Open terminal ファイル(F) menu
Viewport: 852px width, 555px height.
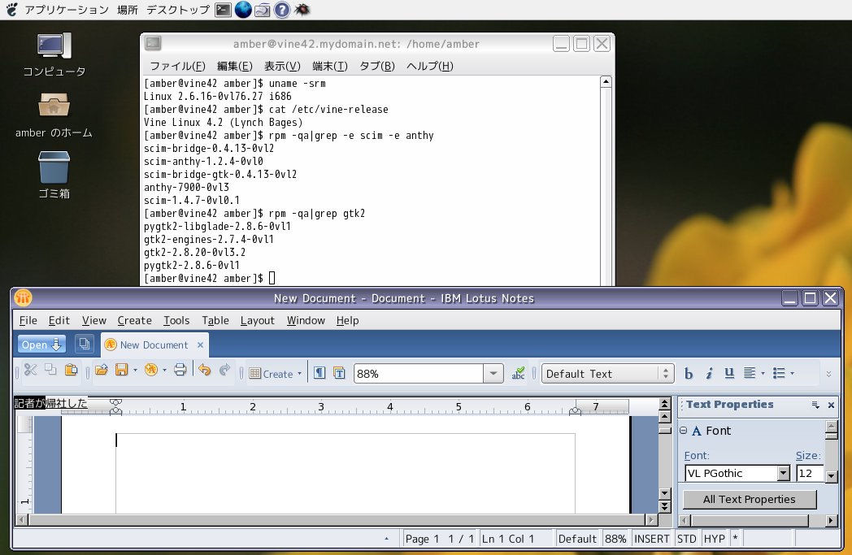(177, 66)
